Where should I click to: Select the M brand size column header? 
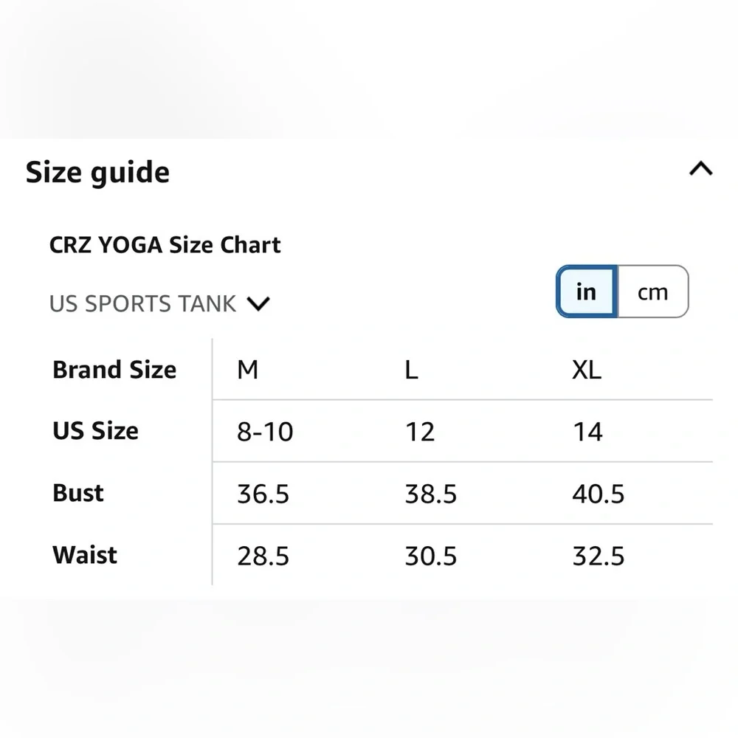click(248, 370)
